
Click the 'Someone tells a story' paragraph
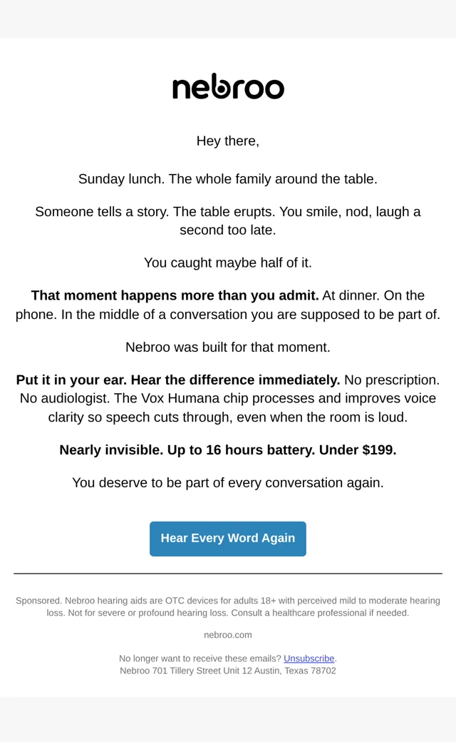pos(228,220)
